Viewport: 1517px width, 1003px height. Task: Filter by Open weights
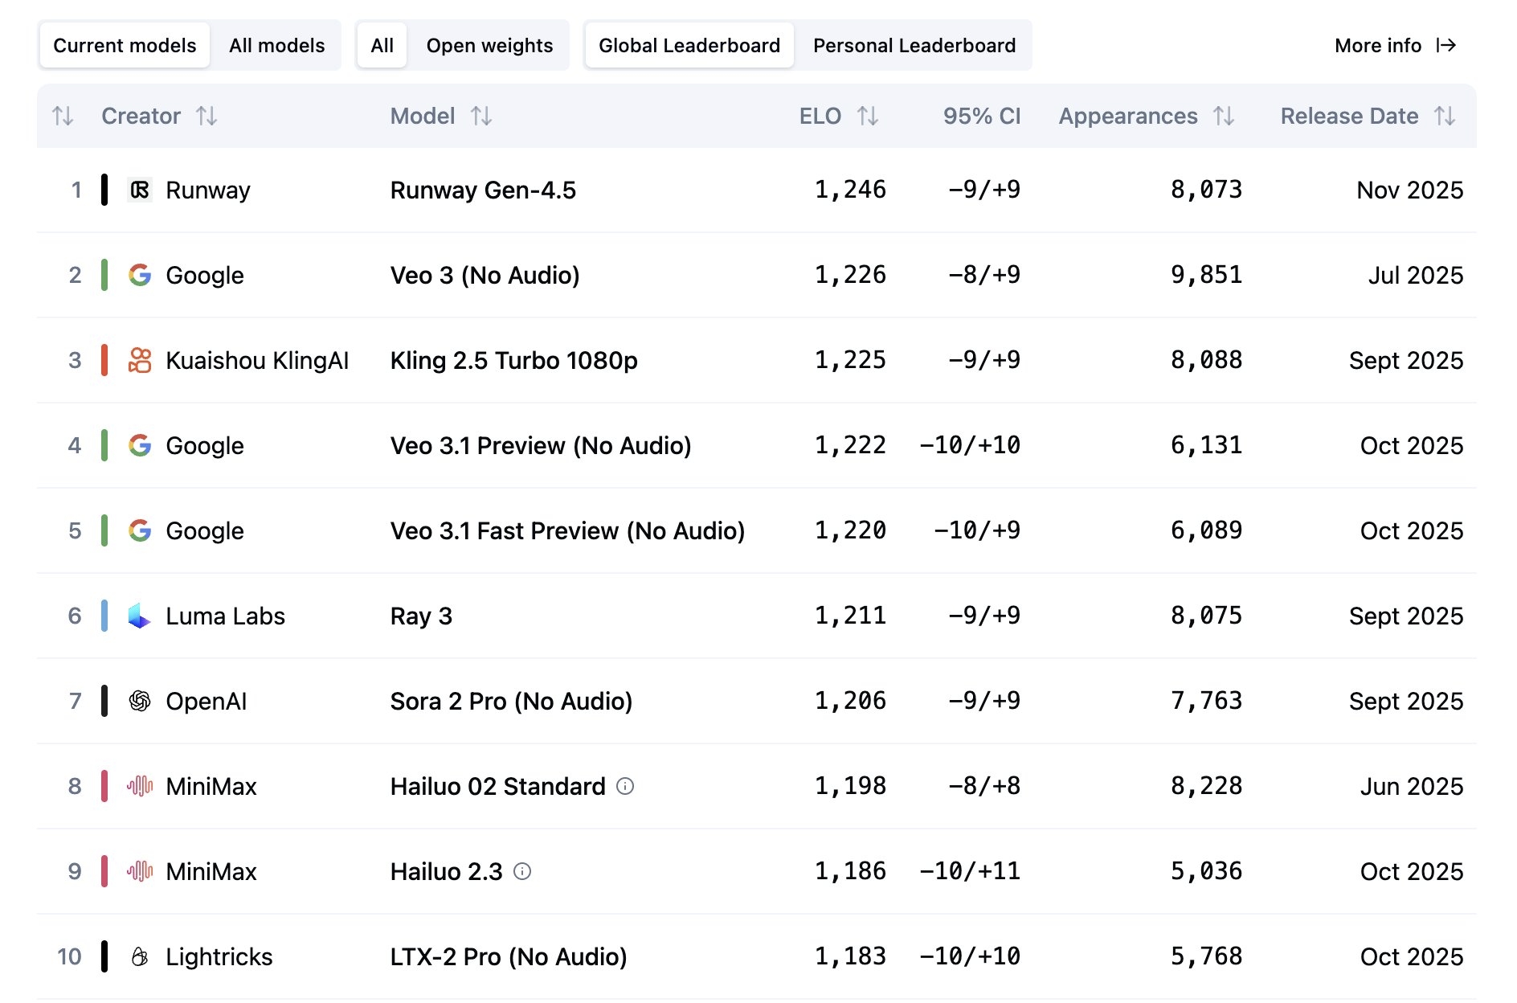(489, 45)
